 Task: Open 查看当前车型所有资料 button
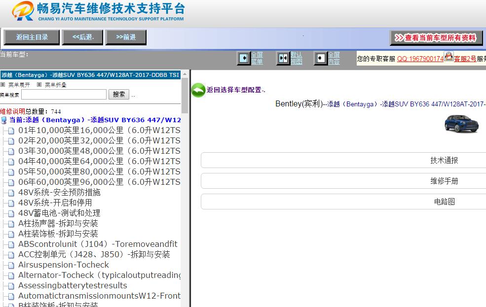[436, 38]
